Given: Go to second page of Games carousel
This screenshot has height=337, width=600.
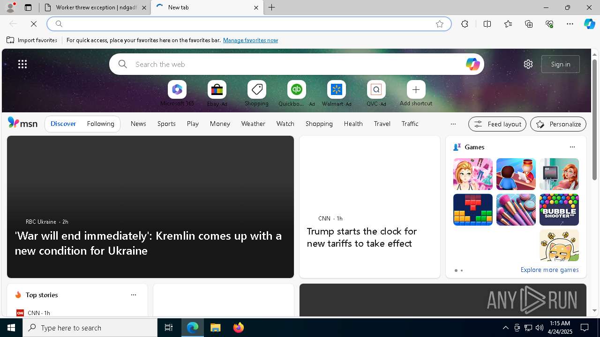Looking at the screenshot, I should click(x=462, y=271).
